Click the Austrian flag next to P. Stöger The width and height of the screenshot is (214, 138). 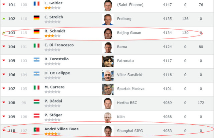[37, 116]
